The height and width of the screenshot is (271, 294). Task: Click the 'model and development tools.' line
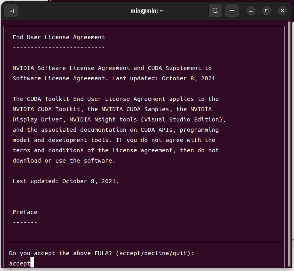point(114,140)
